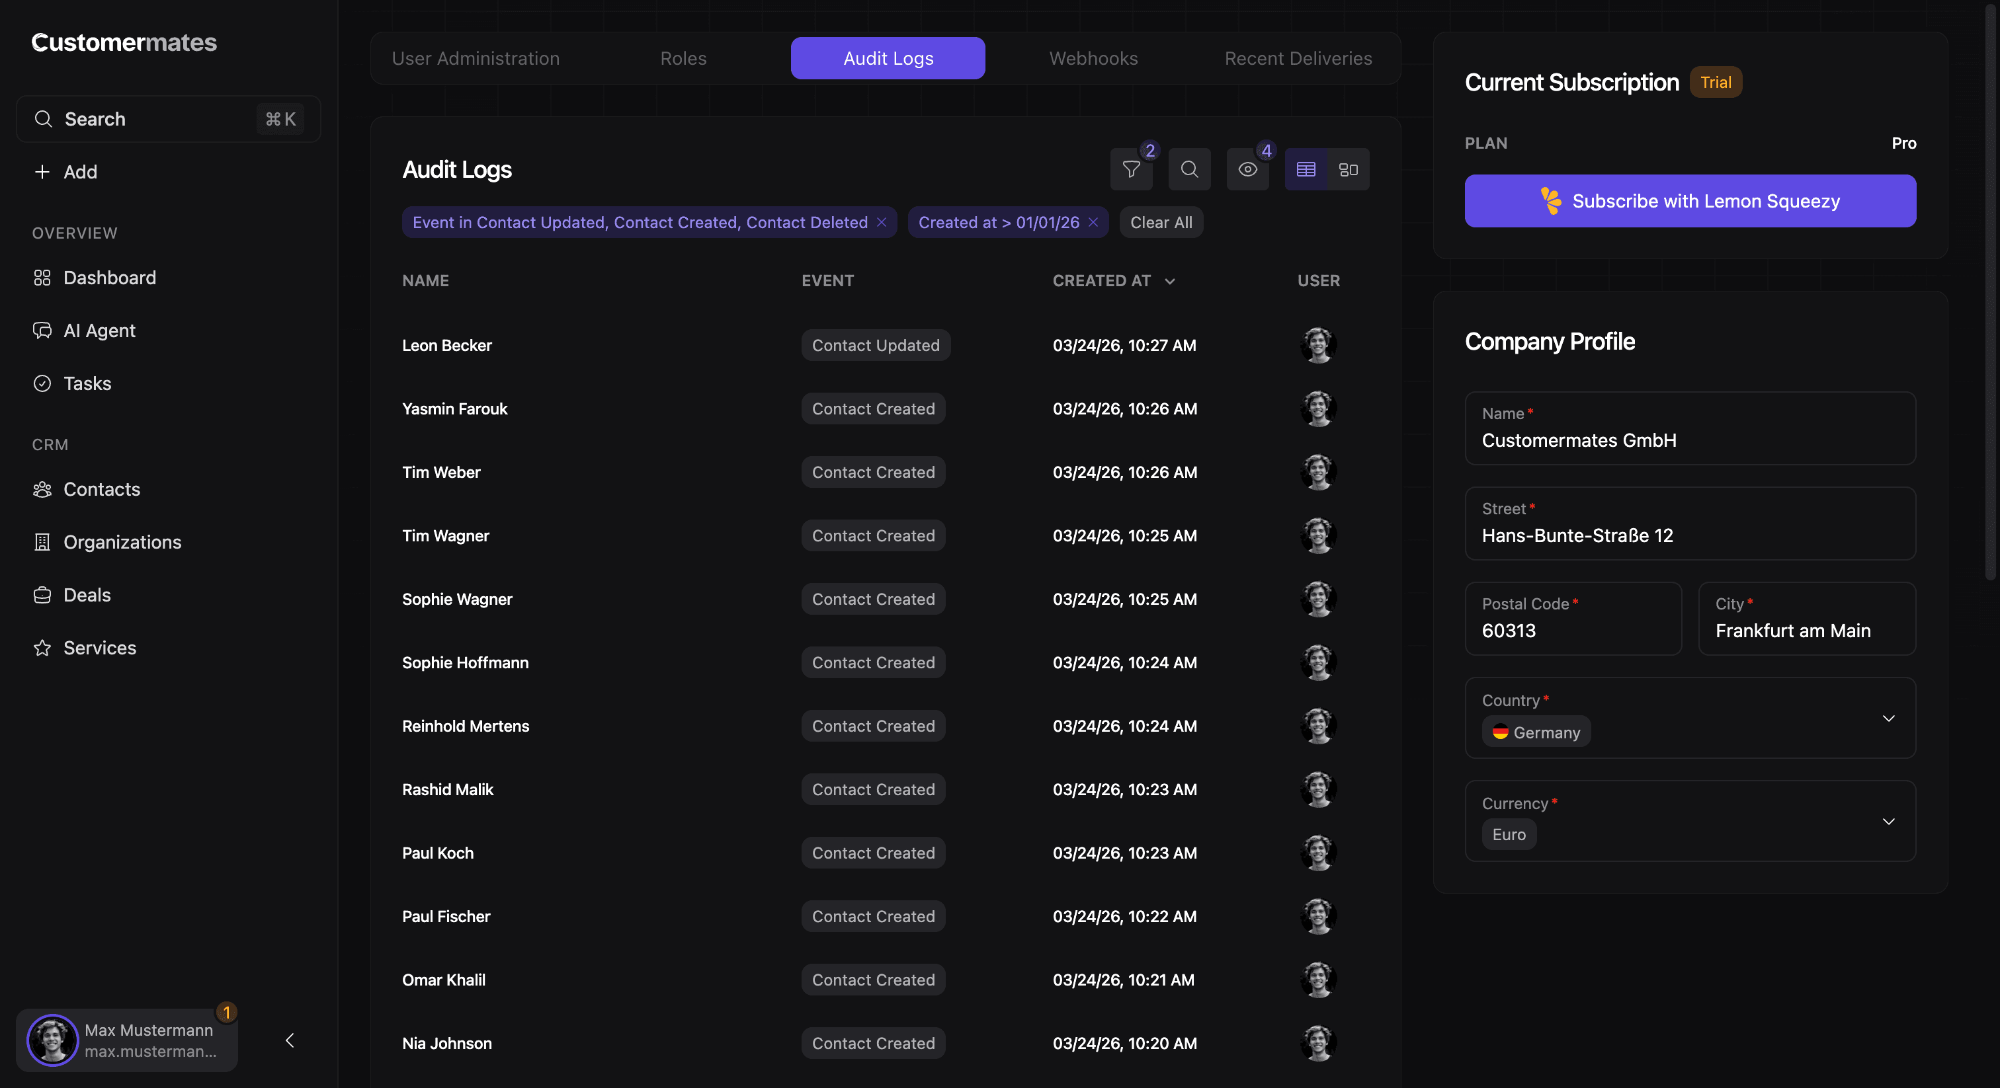Viewport: 2000px width, 1088px height.
Task: Select Organizations from the CRM sidebar
Action: click(122, 541)
